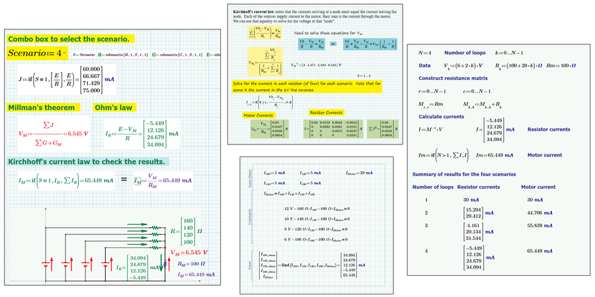Select the green-boxed I_M variable definition
Viewport: 595px width, 297px height.
click(135, 179)
